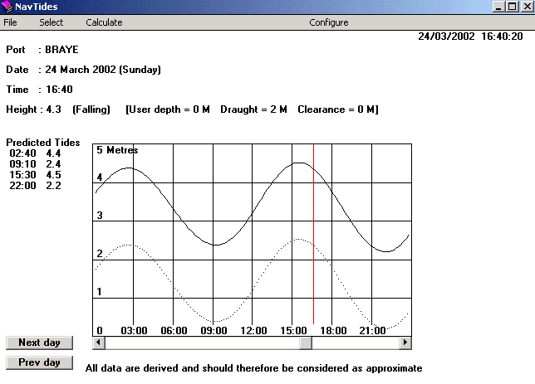Click the 12:00 label on the graph time axis

pos(253,330)
